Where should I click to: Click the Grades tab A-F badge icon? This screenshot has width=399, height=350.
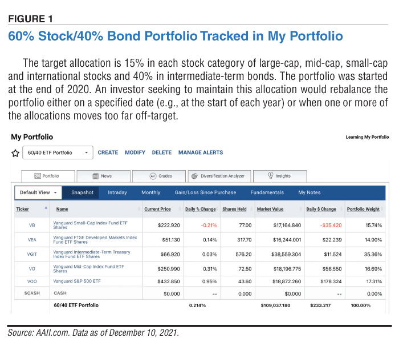(153, 176)
